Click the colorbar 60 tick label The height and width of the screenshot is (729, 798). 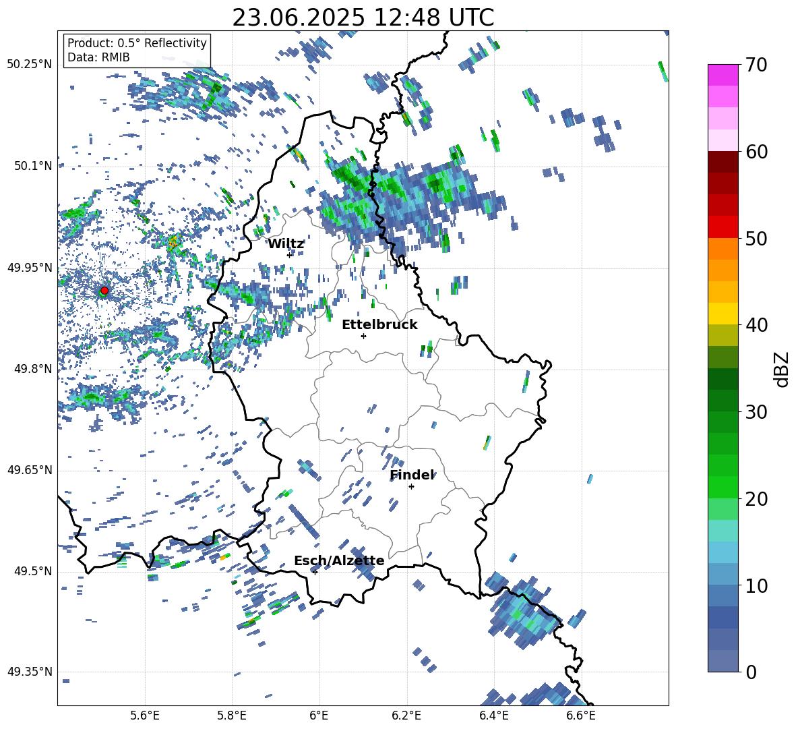pos(756,152)
